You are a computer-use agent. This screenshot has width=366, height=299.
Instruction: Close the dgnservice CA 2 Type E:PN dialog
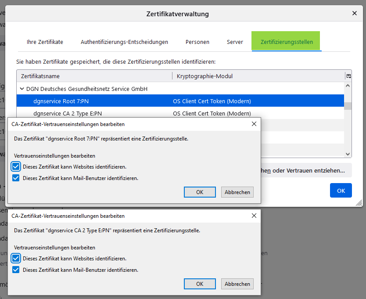pyautogui.click(x=254, y=216)
